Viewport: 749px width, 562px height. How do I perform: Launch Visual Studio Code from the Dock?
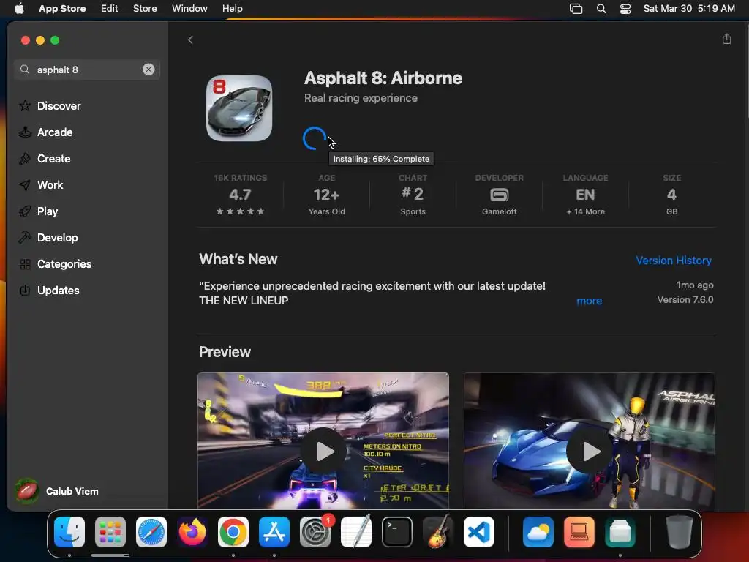pos(478,532)
